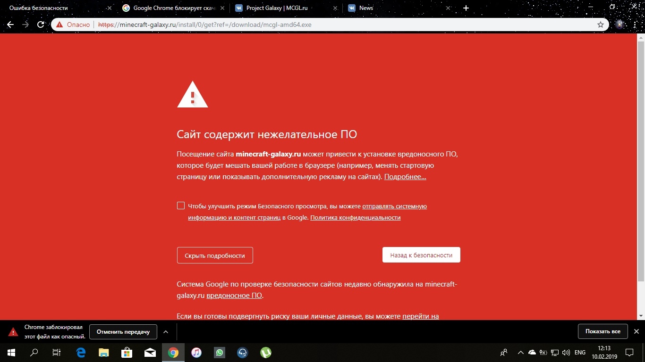Click the 'Скрыть подробности' button

tap(215, 255)
